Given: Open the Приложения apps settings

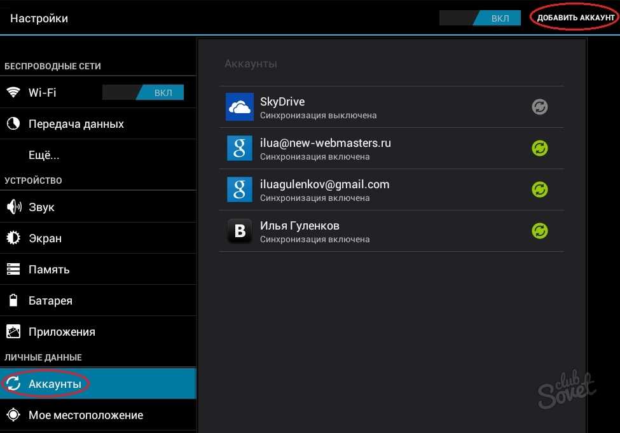Looking at the screenshot, I should coord(62,332).
